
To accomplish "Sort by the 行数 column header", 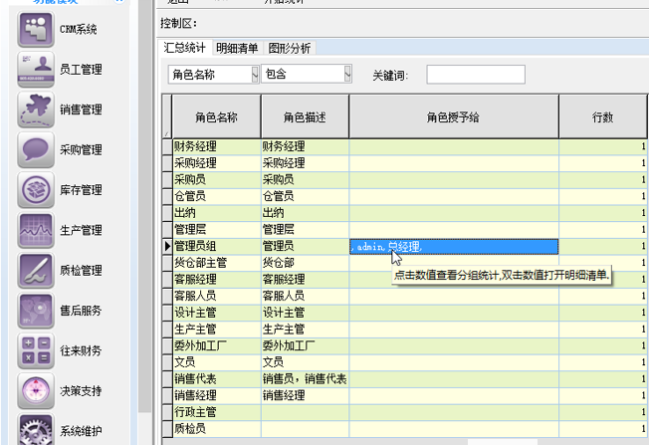I will (x=602, y=117).
